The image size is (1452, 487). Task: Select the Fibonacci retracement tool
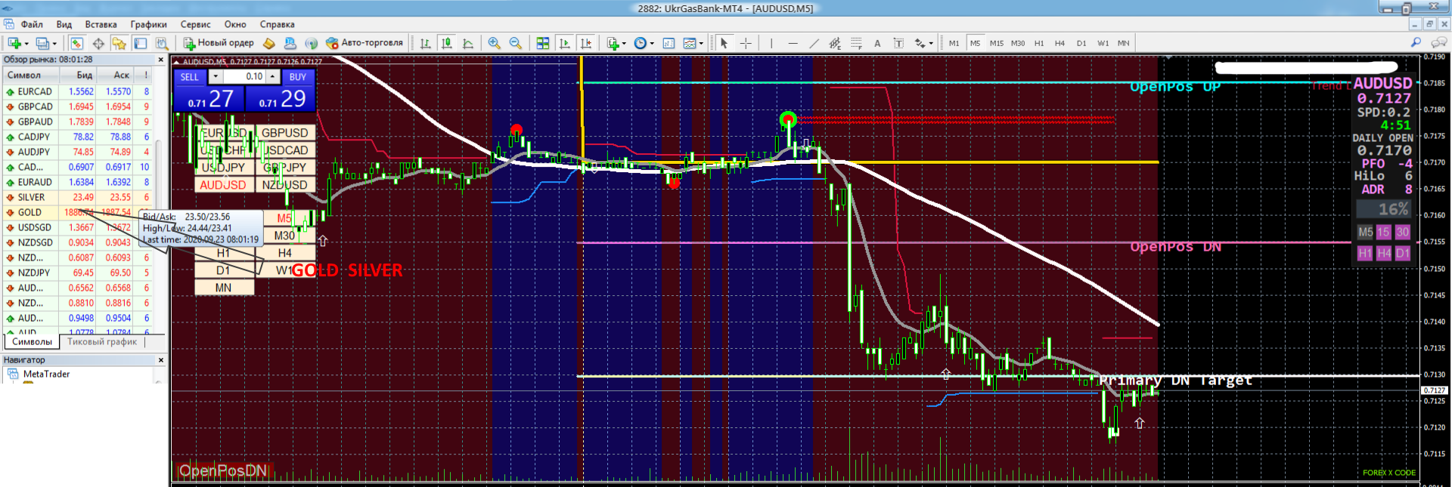tap(856, 43)
